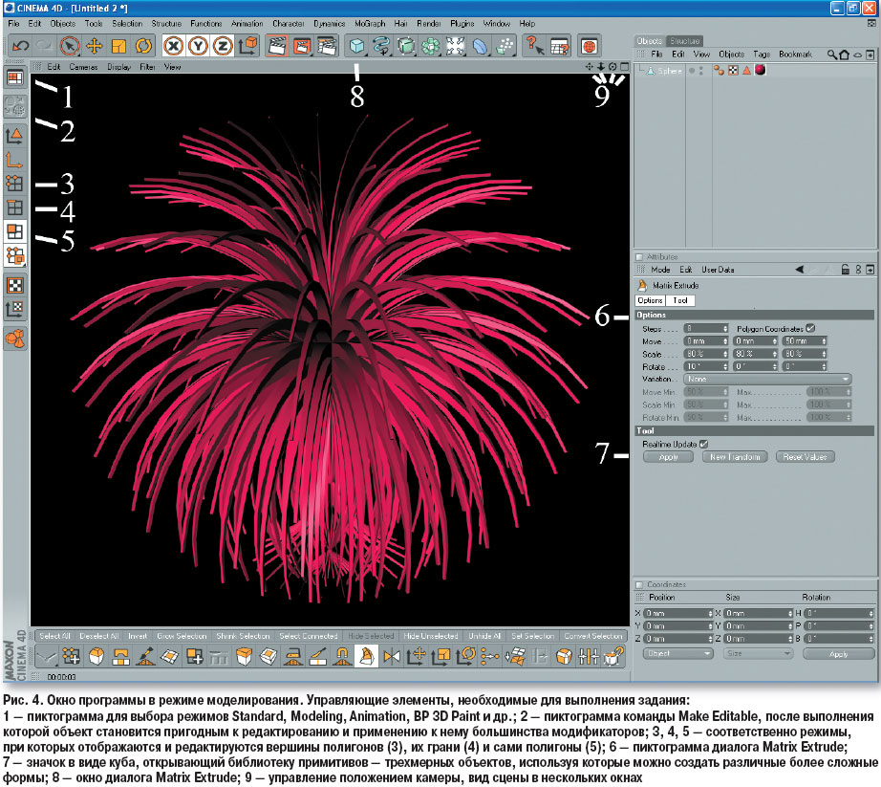Select the highlighted Matrix Extrude tool icon
The image size is (881, 787).
point(364,656)
